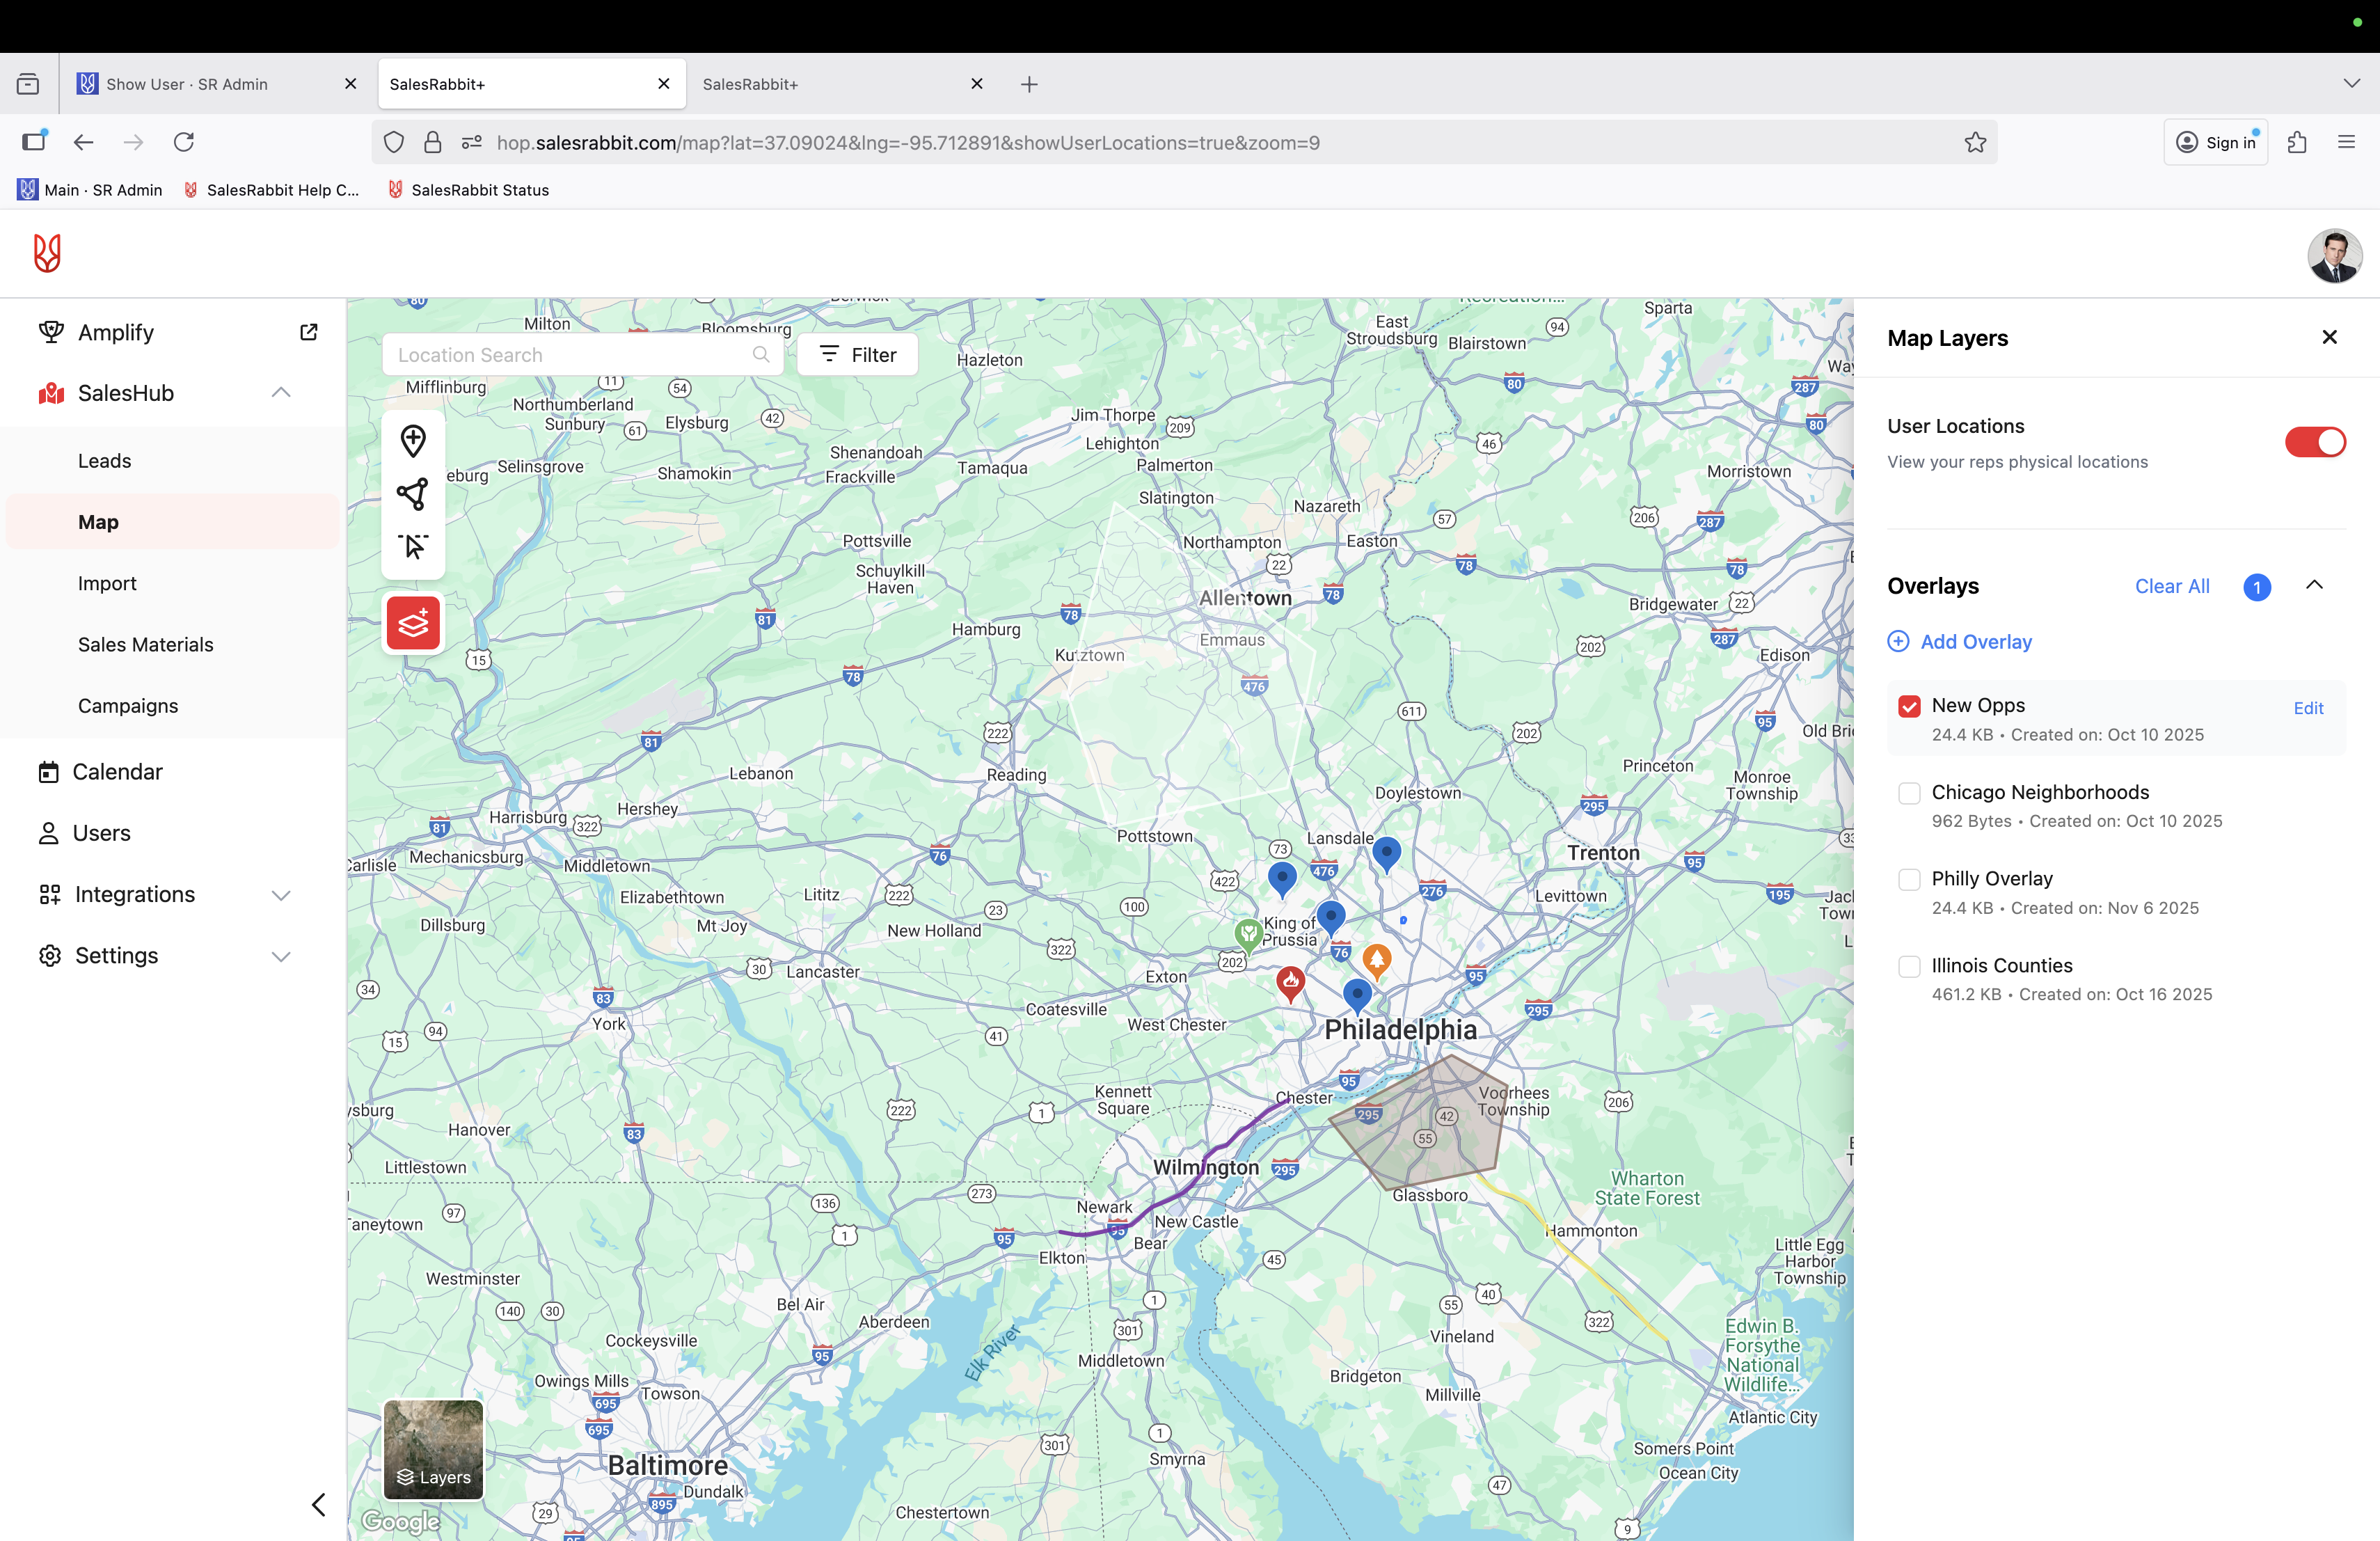Viewport: 2380px width, 1541px height.
Task: Click the add pin tool on map
Action: pos(413,441)
